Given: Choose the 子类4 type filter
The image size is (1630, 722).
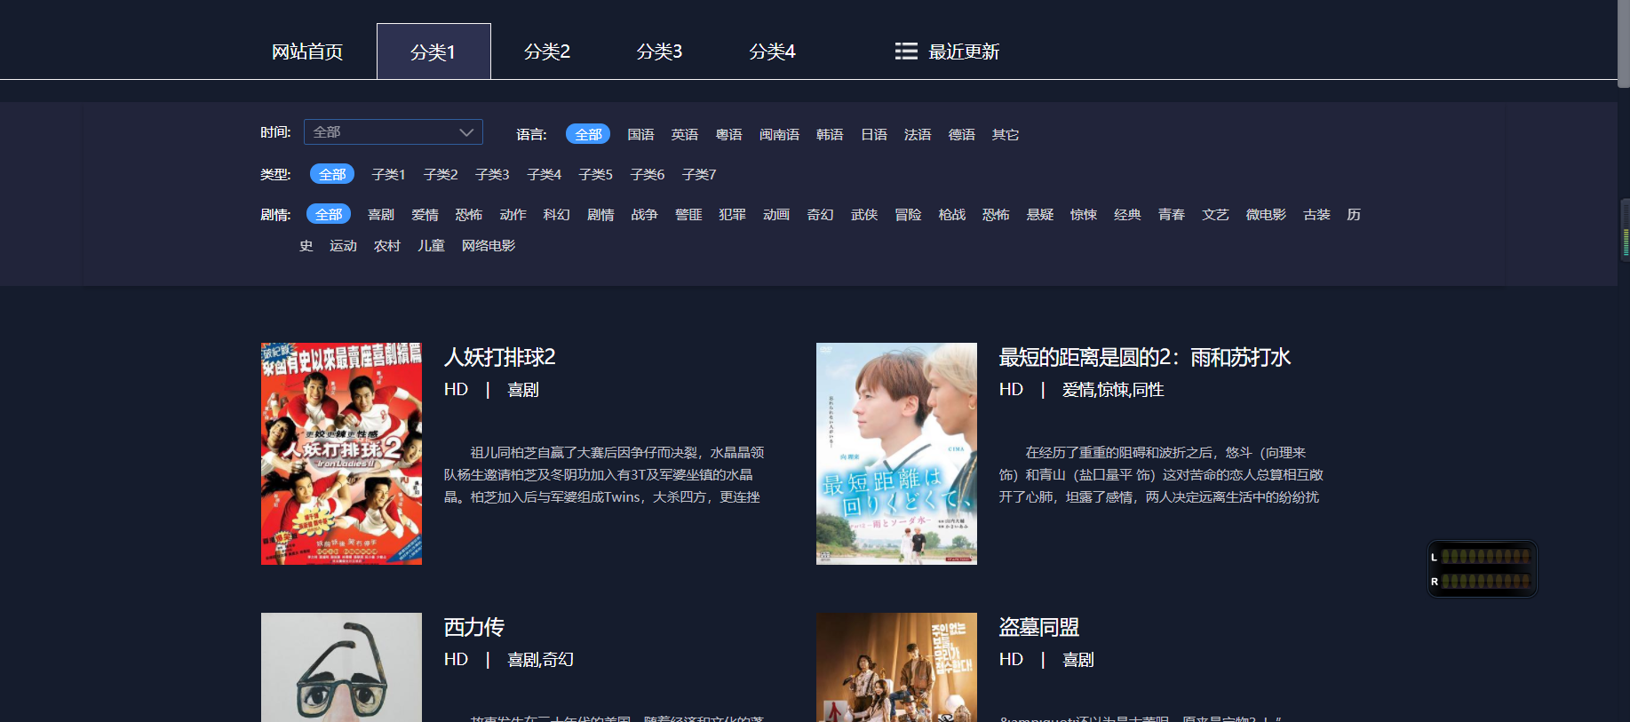Looking at the screenshot, I should pyautogui.click(x=544, y=174).
